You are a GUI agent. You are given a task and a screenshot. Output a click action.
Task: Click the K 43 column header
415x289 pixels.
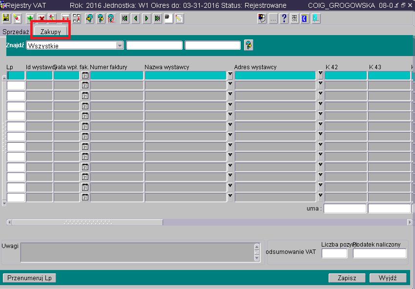point(375,67)
